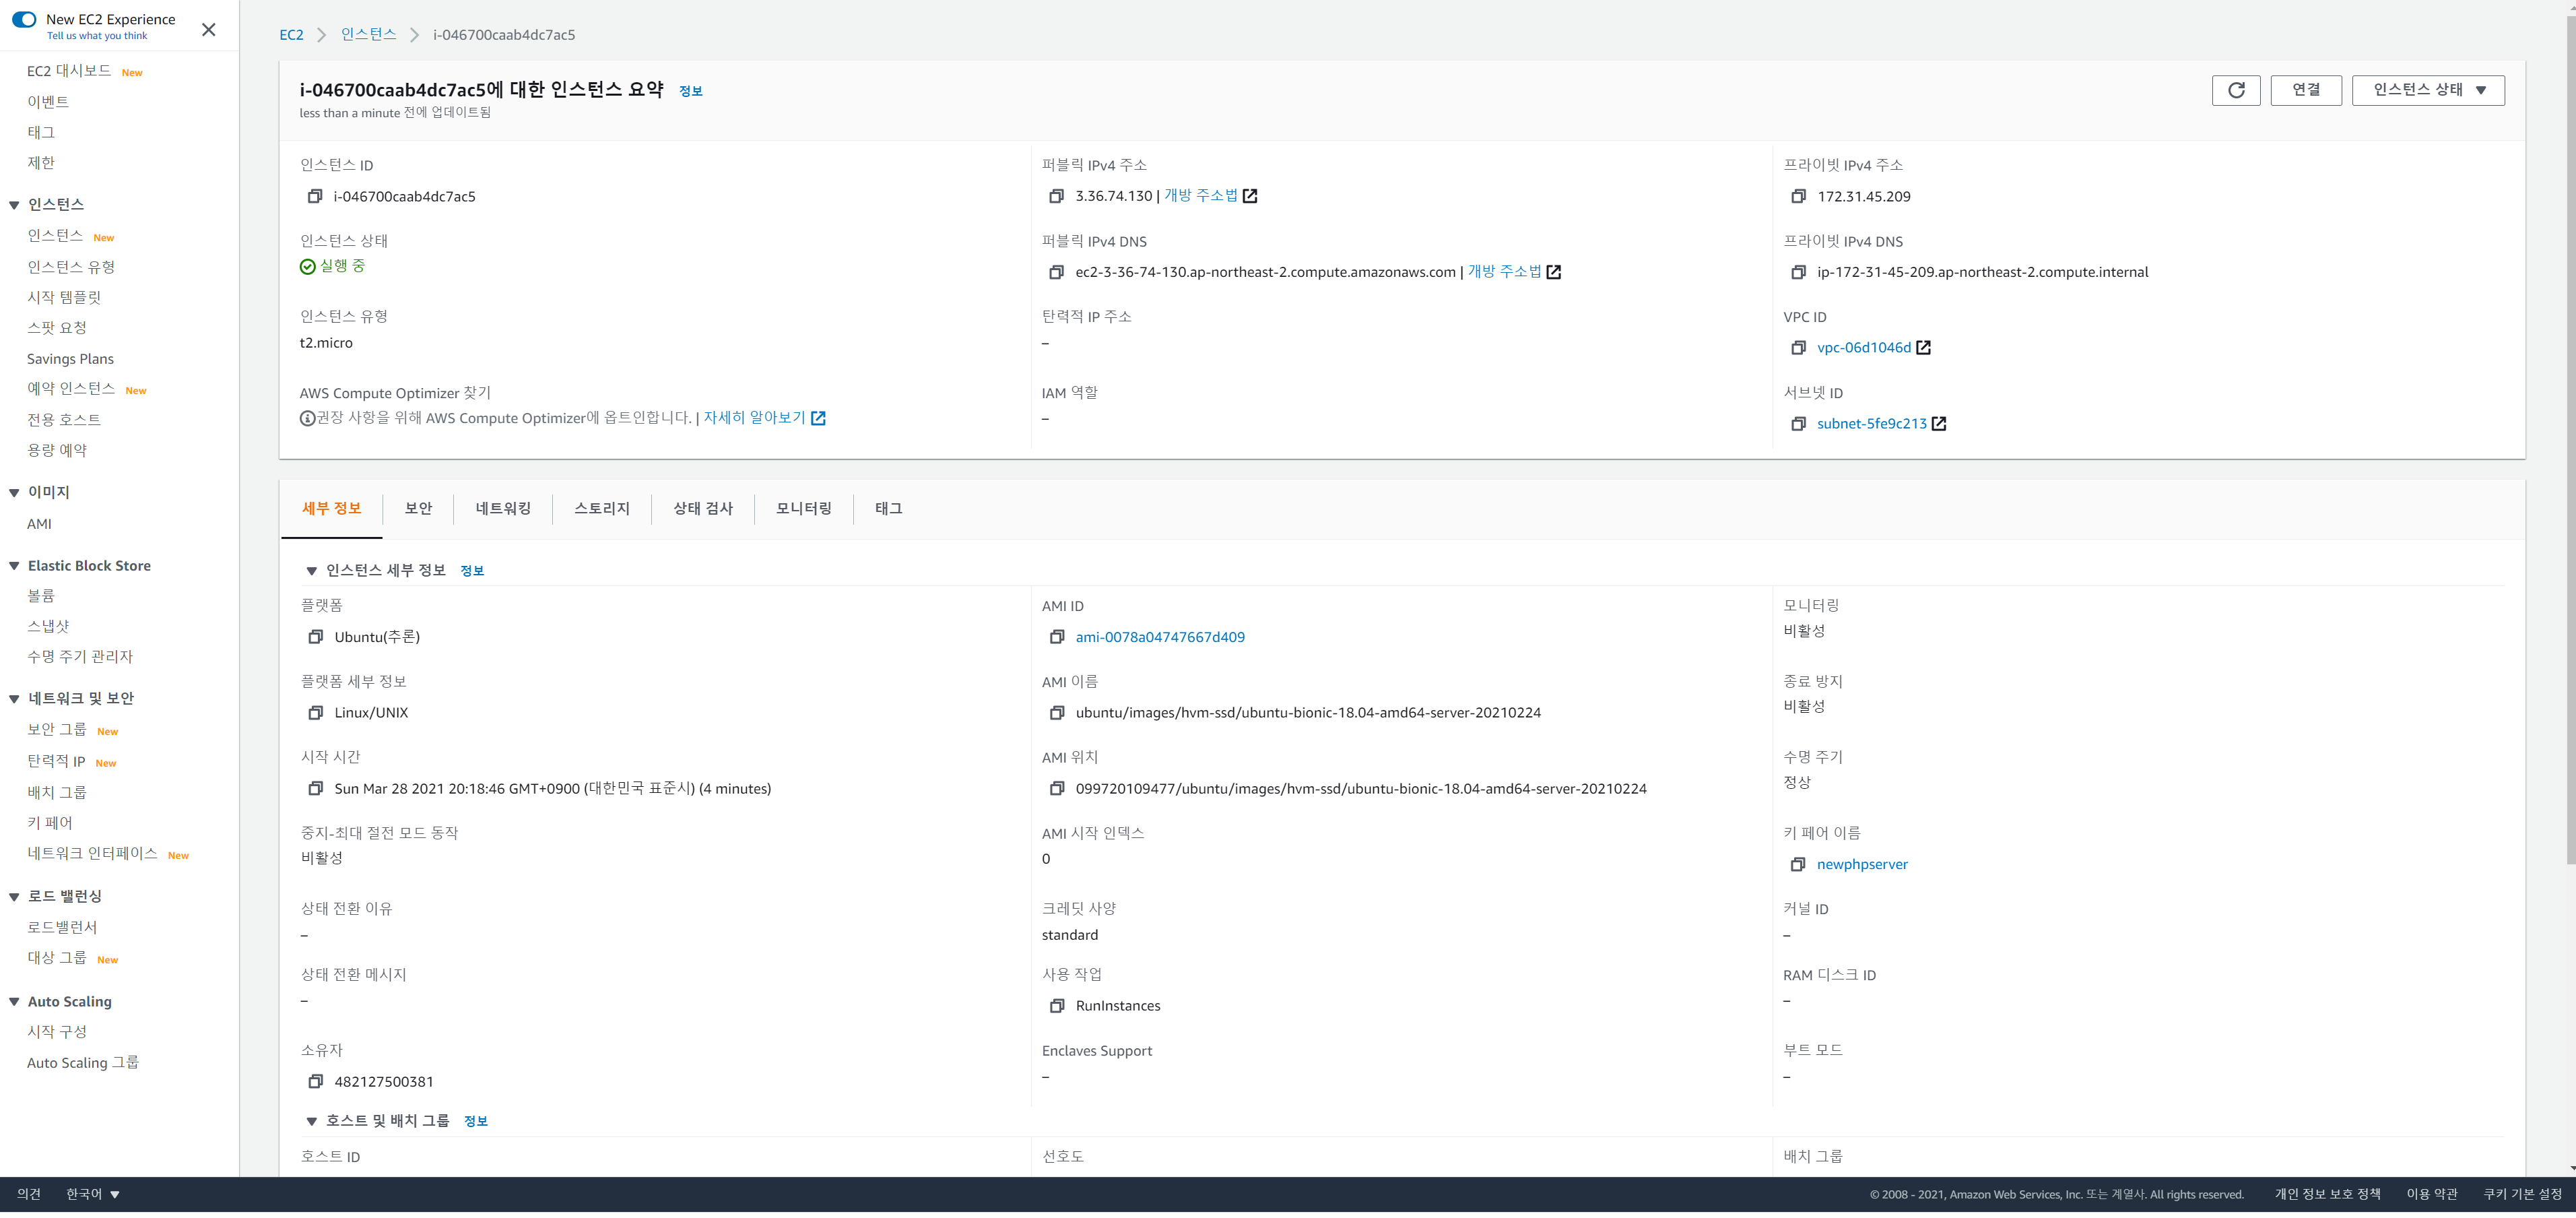The height and width of the screenshot is (1218, 2576).
Task: Open the subnet-5fe9c213 link
Action: (1871, 424)
